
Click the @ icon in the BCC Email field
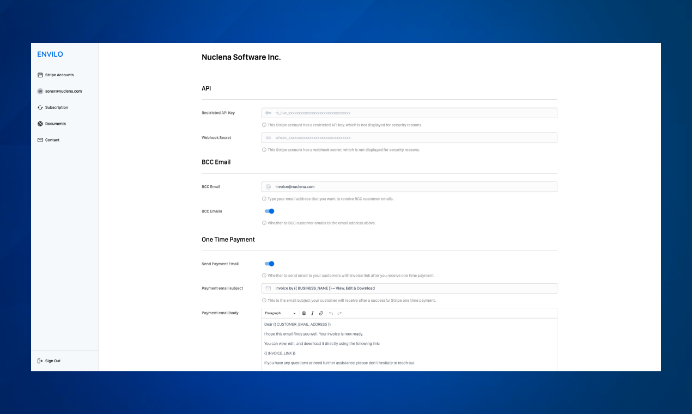pyautogui.click(x=268, y=187)
